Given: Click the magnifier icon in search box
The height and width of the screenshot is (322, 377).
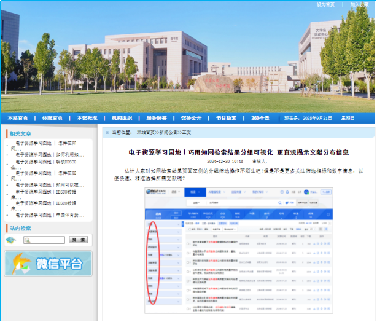Looking at the screenshot, I should [27, 240].
